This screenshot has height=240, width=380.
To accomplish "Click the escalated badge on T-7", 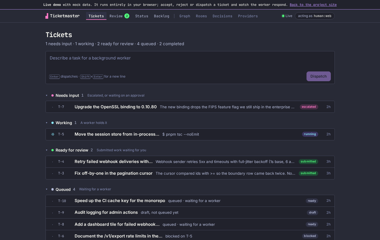I will [x=309, y=107].
